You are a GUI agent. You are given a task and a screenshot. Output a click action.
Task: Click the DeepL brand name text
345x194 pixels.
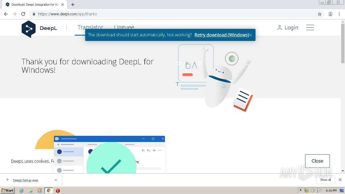click(48, 28)
